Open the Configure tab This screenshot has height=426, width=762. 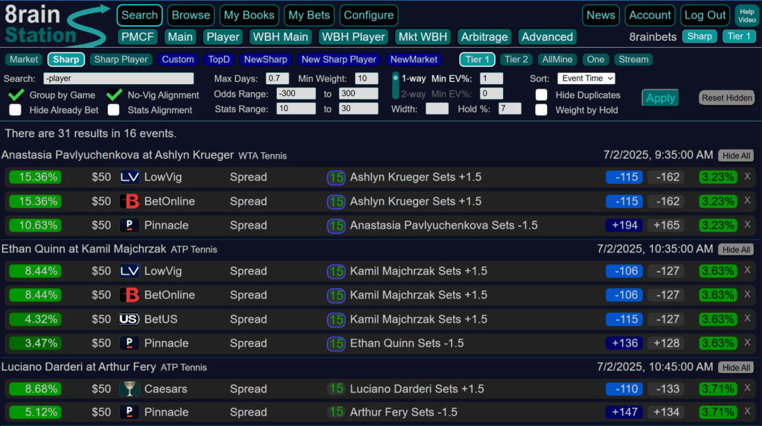pyautogui.click(x=369, y=15)
